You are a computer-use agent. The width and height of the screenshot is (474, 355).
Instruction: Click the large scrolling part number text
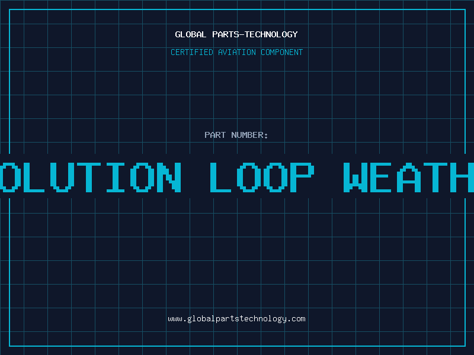coord(237,177)
